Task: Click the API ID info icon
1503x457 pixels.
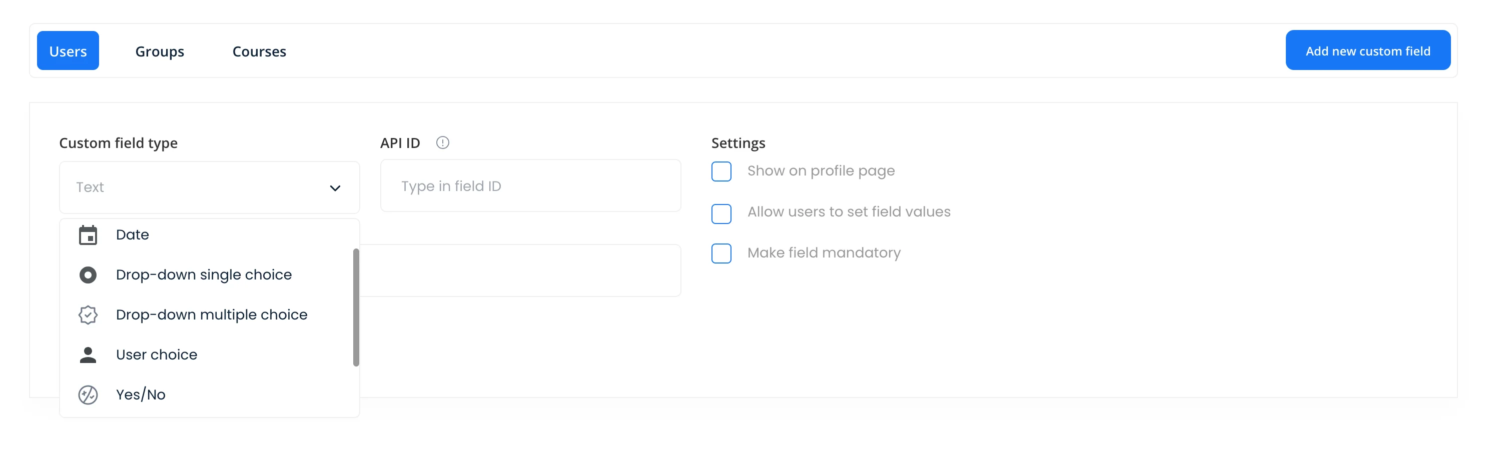Action: pos(442,143)
